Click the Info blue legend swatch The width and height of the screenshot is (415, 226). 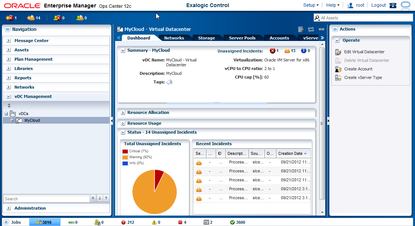tap(125, 163)
